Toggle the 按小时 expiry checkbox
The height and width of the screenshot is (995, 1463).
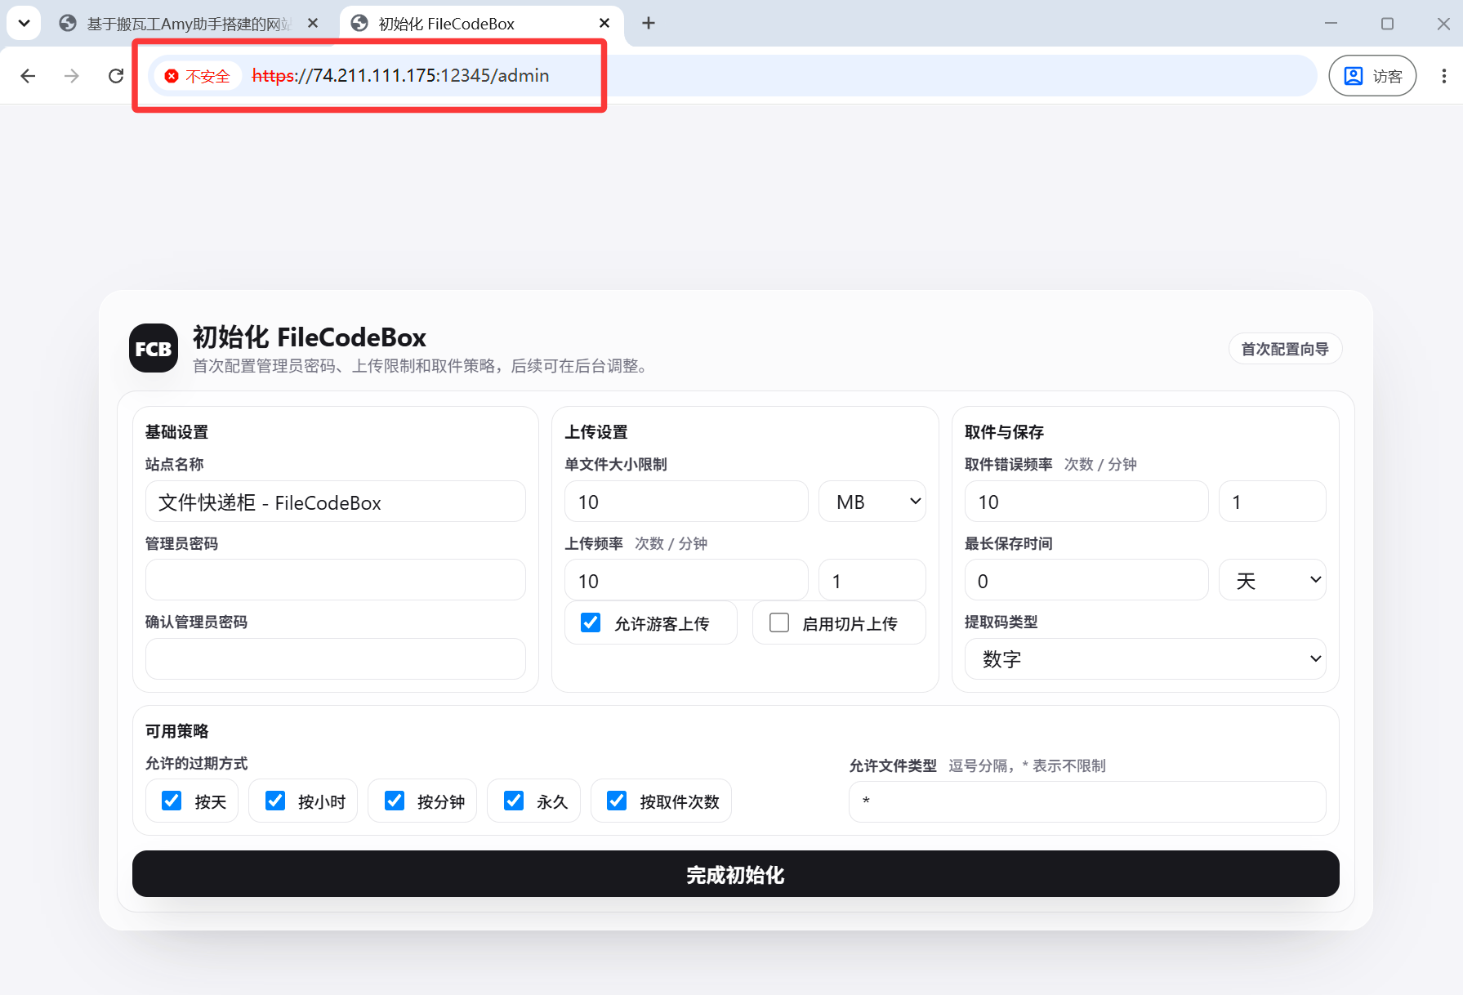click(x=275, y=801)
